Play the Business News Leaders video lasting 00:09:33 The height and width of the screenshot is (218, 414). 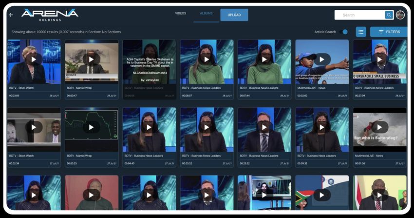click(322, 127)
